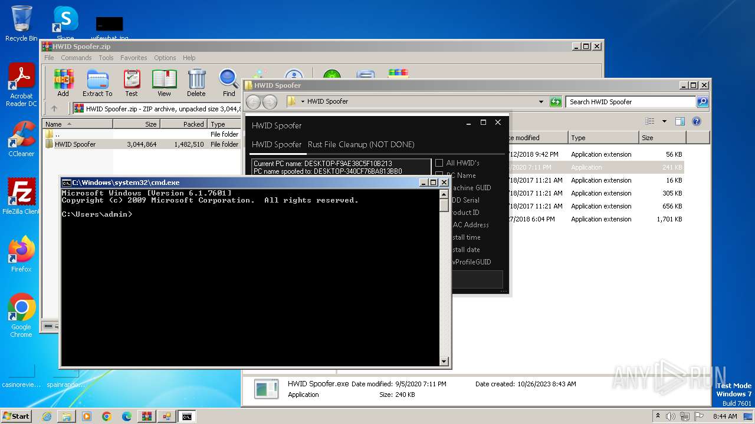755x424 pixels.
Task: Select the 1,701 KB Application extension row
Action: click(x=596, y=219)
